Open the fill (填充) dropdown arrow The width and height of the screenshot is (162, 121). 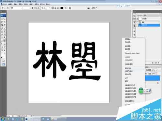point(156,74)
